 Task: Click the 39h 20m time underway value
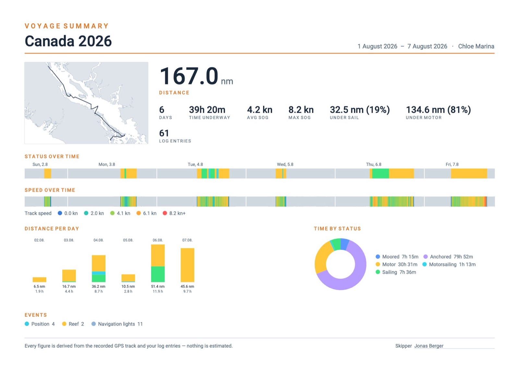[207, 110]
